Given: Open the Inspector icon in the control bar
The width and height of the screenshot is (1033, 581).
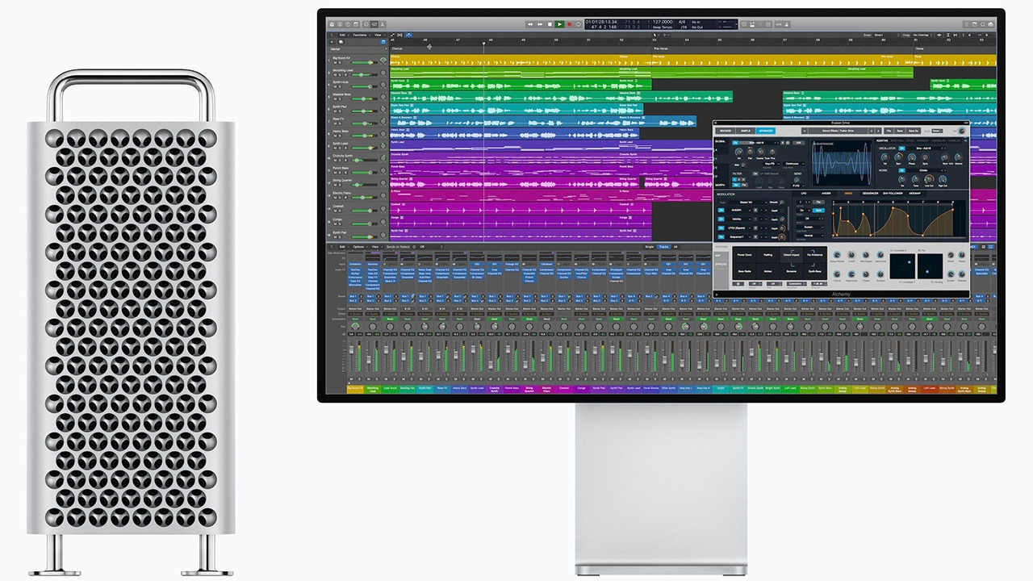Looking at the screenshot, I should pos(340,24).
